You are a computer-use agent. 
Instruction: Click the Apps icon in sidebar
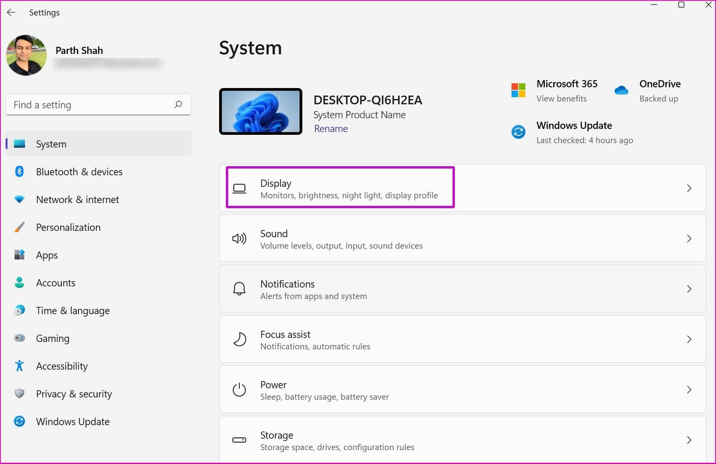(20, 255)
